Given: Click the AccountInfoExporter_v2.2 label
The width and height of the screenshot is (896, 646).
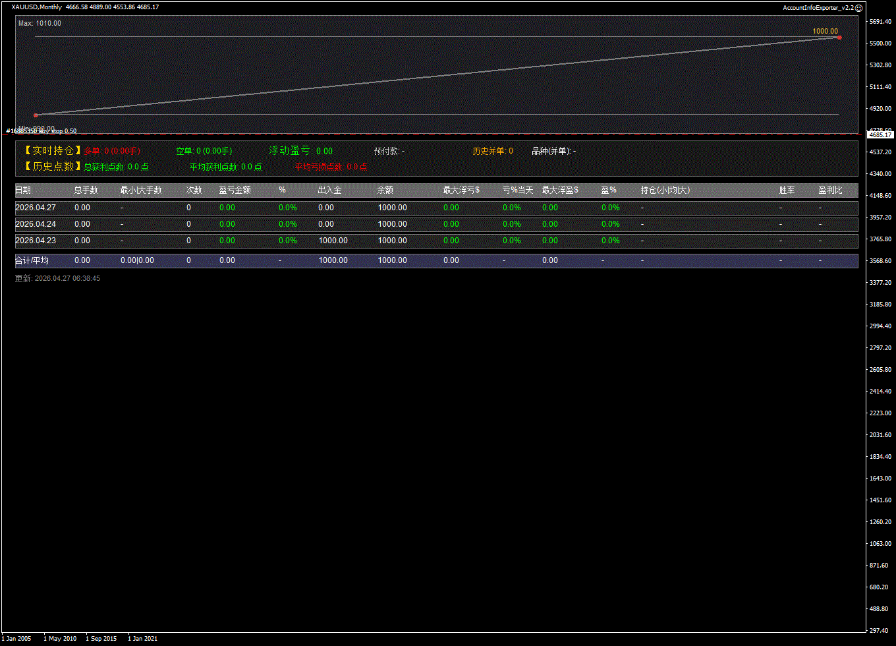Looking at the screenshot, I should point(818,8).
